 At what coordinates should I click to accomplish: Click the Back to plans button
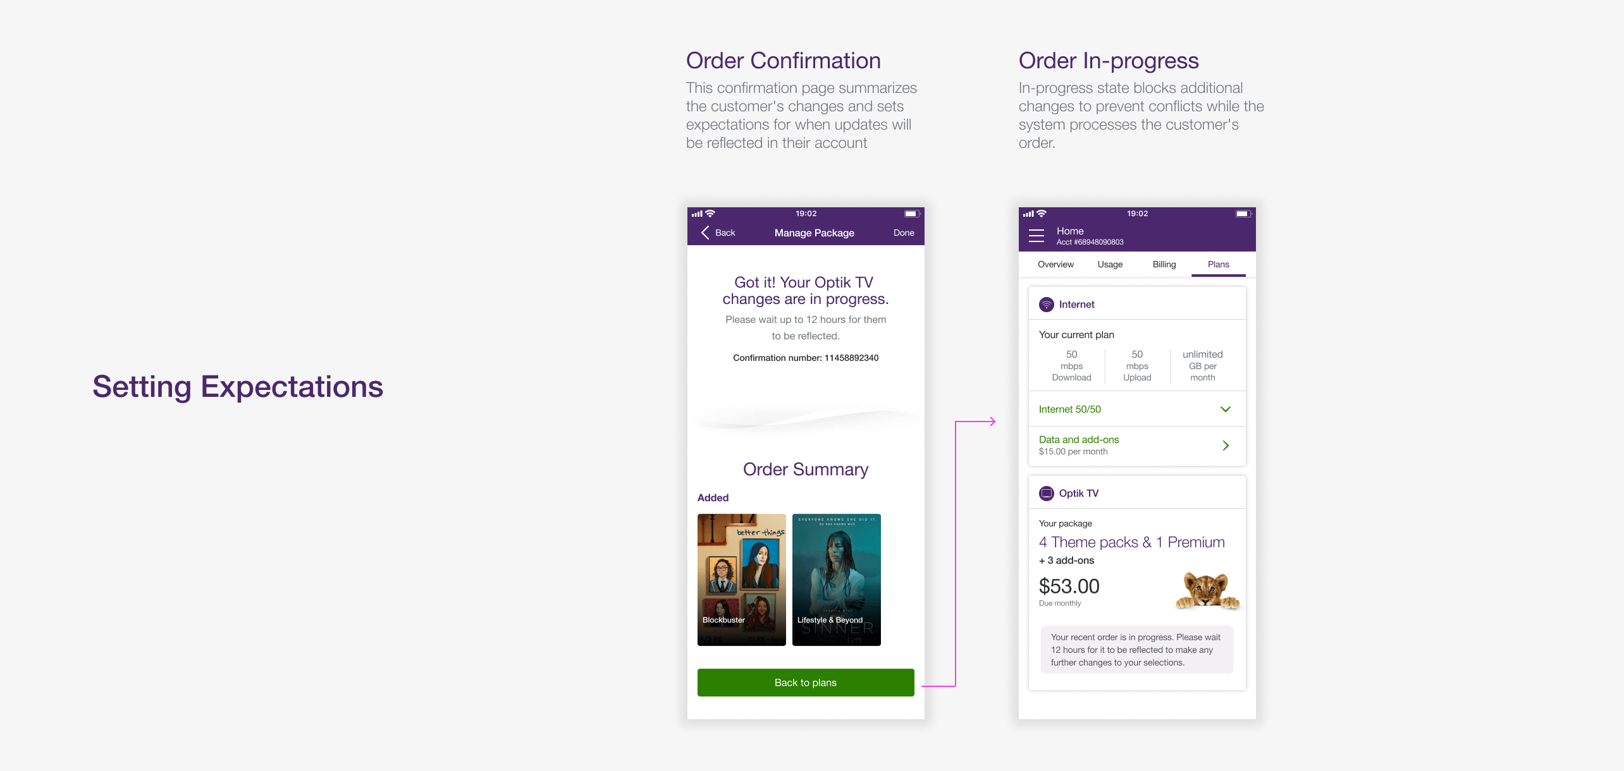point(806,683)
